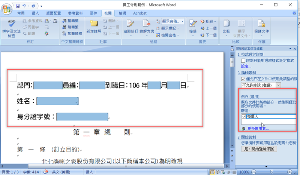The image size is (300, 175).
Task: Open 參考資料 research tool
Action: tap(32, 21)
